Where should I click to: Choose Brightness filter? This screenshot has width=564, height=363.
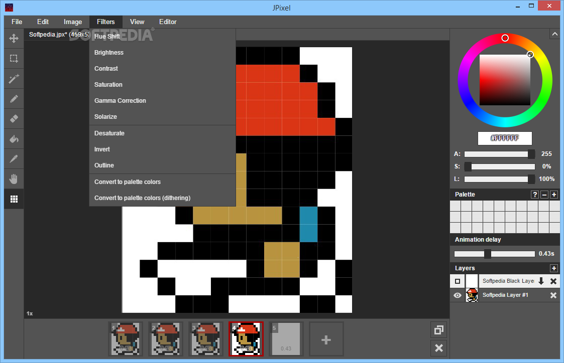(x=163, y=53)
